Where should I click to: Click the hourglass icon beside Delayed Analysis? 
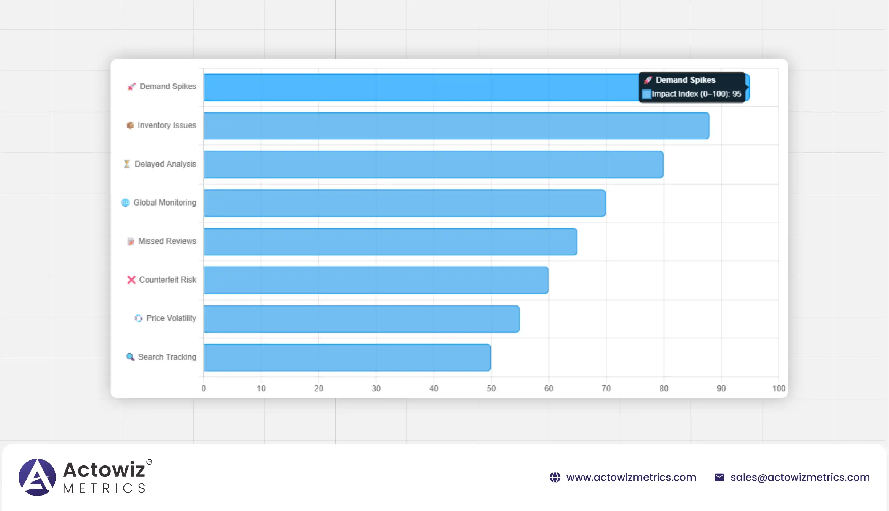(x=127, y=164)
